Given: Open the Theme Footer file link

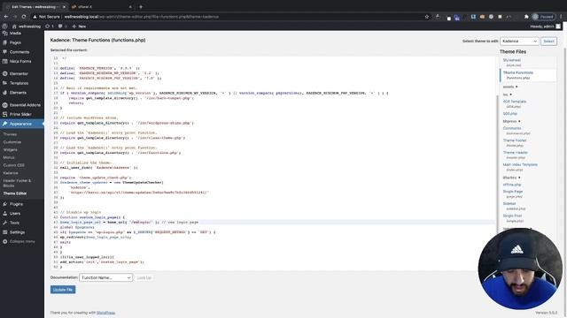Looking at the screenshot, I should click(515, 140).
